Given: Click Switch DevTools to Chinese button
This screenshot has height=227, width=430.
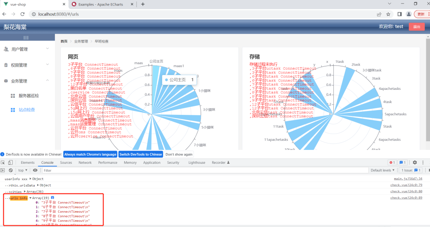Looking at the screenshot, I should coord(141,154).
